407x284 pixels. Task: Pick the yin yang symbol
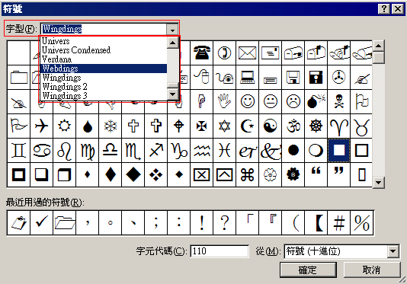[x=270, y=126]
